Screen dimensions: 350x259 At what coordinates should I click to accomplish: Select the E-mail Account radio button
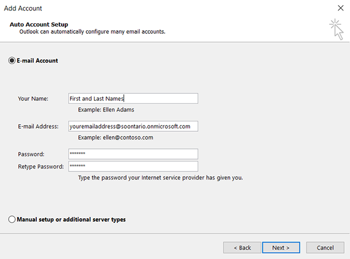tap(12, 61)
